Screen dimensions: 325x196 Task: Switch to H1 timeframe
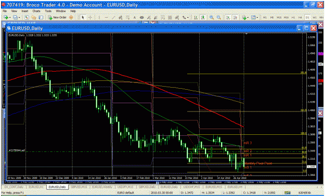[x=293, y=18]
